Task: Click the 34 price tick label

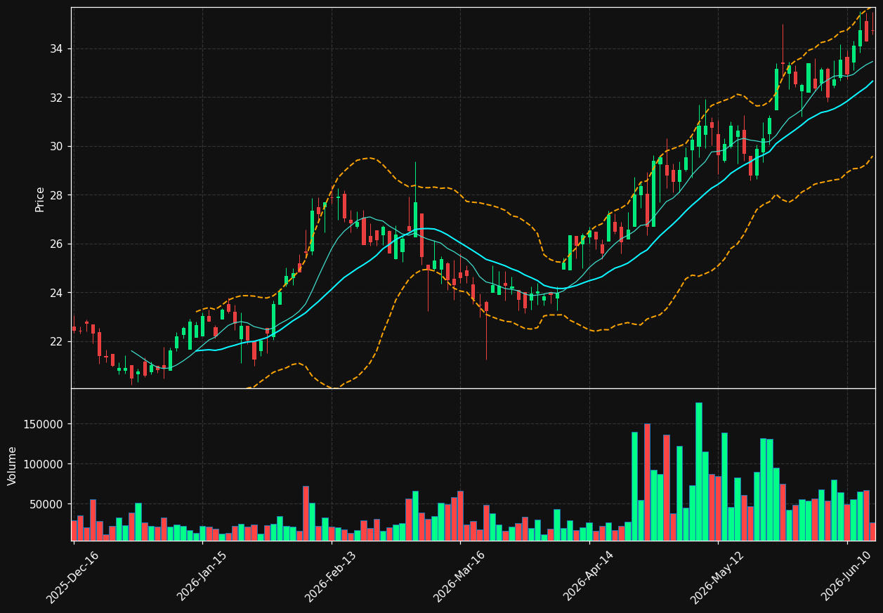Action: pos(56,48)
